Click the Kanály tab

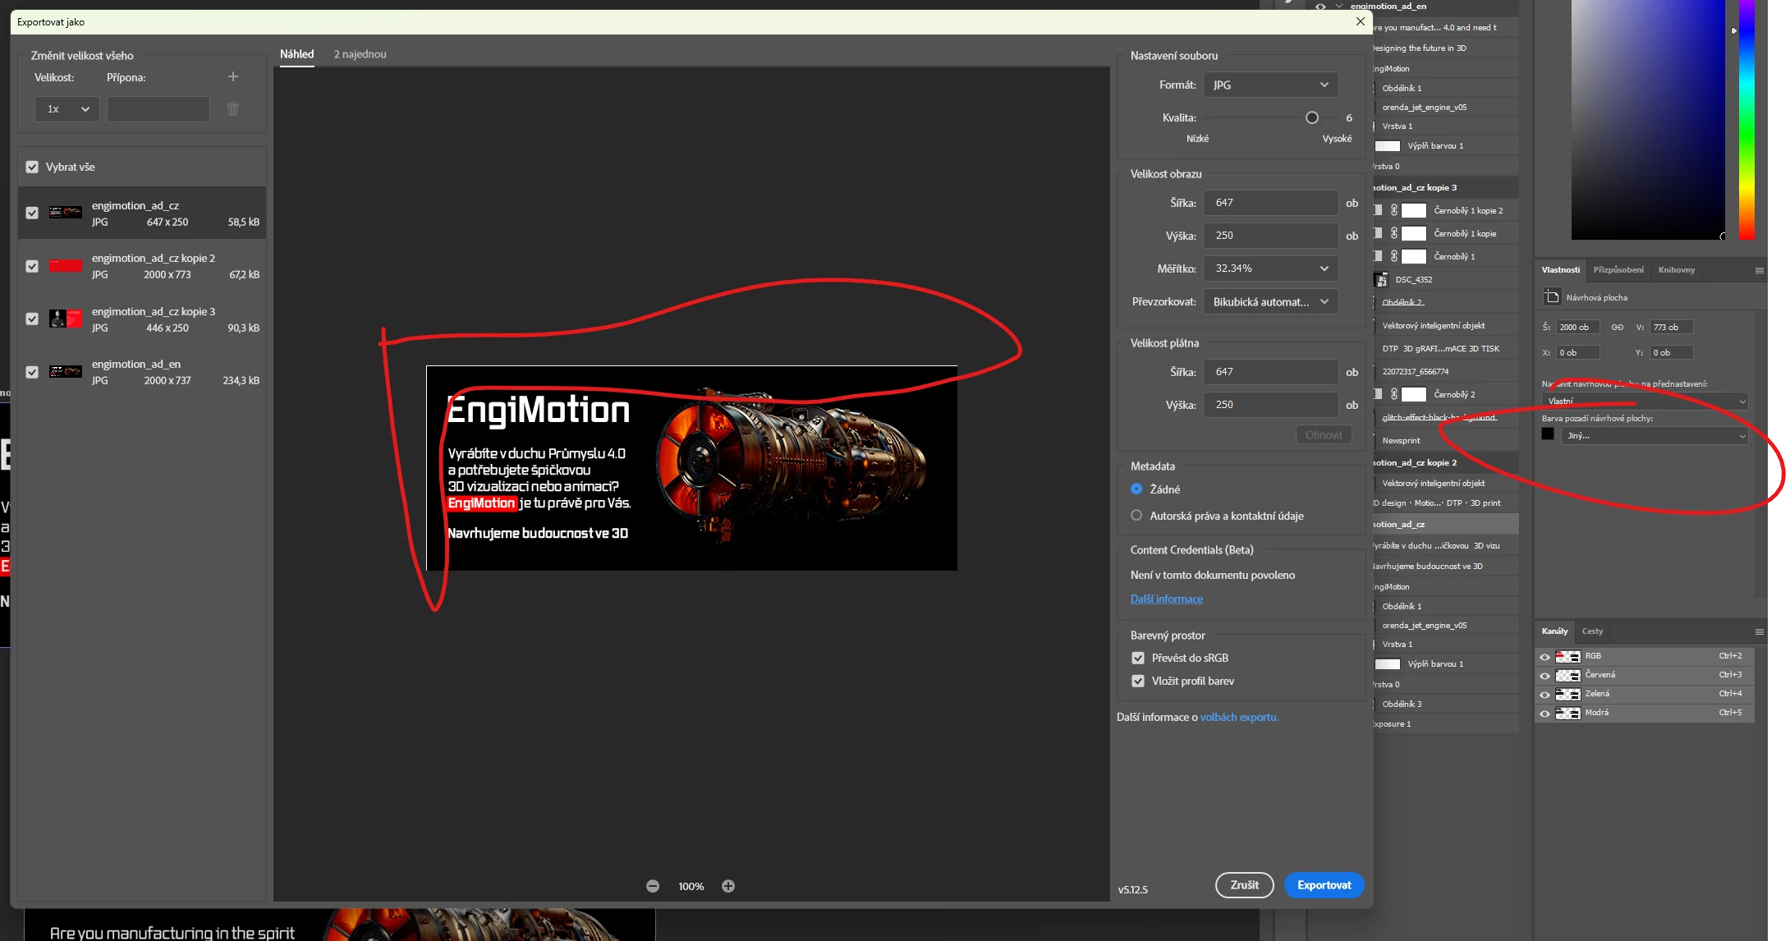pos(1554,631)
